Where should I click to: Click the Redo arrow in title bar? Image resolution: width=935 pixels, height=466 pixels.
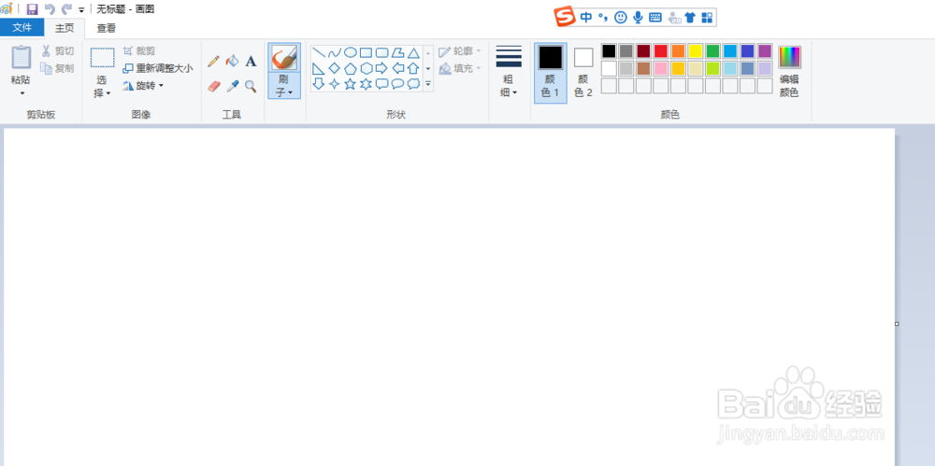coord(66,9)
